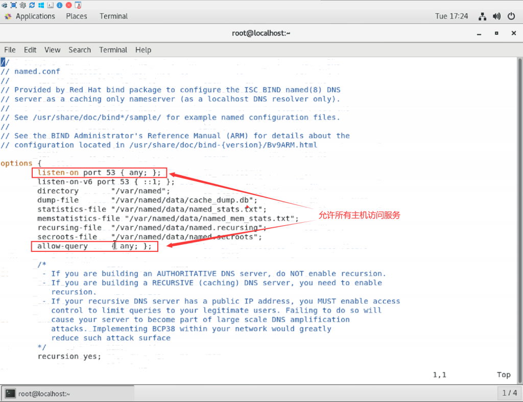The width and height of the screenshot is (523, 402).
Task: Open the Help menu
Action: coord(143,50)
